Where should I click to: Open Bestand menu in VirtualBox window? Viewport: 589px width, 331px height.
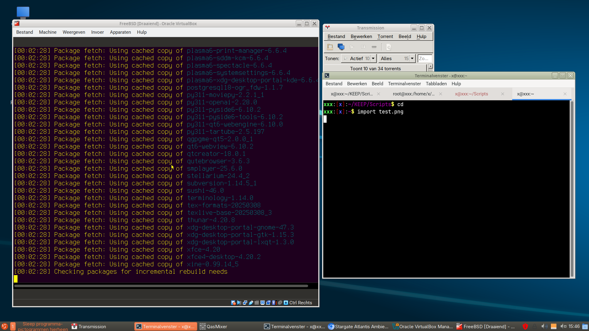[x=25, y=32]
